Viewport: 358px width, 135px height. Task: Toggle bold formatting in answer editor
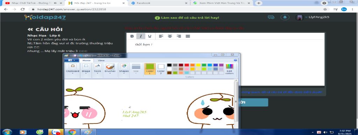132,36
